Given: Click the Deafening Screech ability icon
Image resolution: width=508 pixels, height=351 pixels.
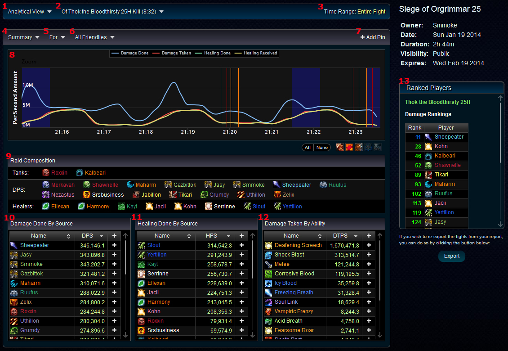Looking at the screenshot, I should [x=268, y=245].
